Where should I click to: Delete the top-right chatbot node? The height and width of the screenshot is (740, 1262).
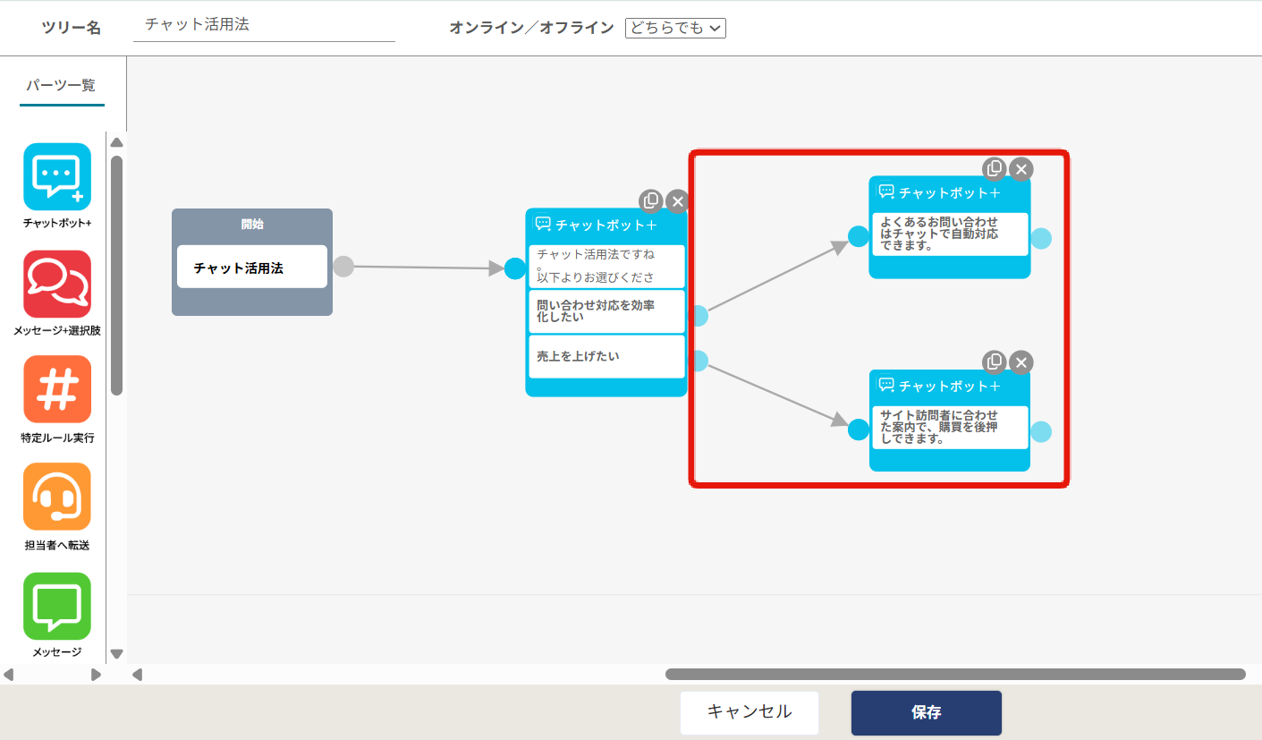point(1021,168)
